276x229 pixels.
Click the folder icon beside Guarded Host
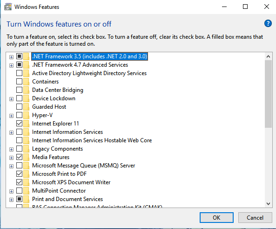(x=26, y=107)
